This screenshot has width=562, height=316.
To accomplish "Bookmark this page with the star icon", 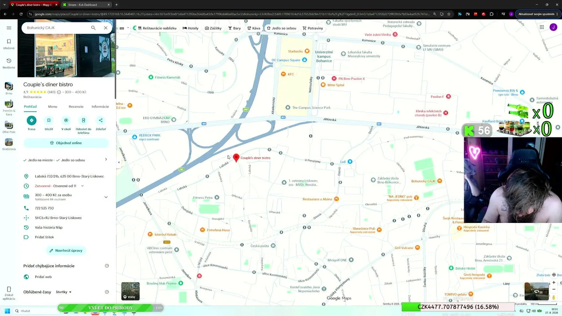I will [449, 14].
